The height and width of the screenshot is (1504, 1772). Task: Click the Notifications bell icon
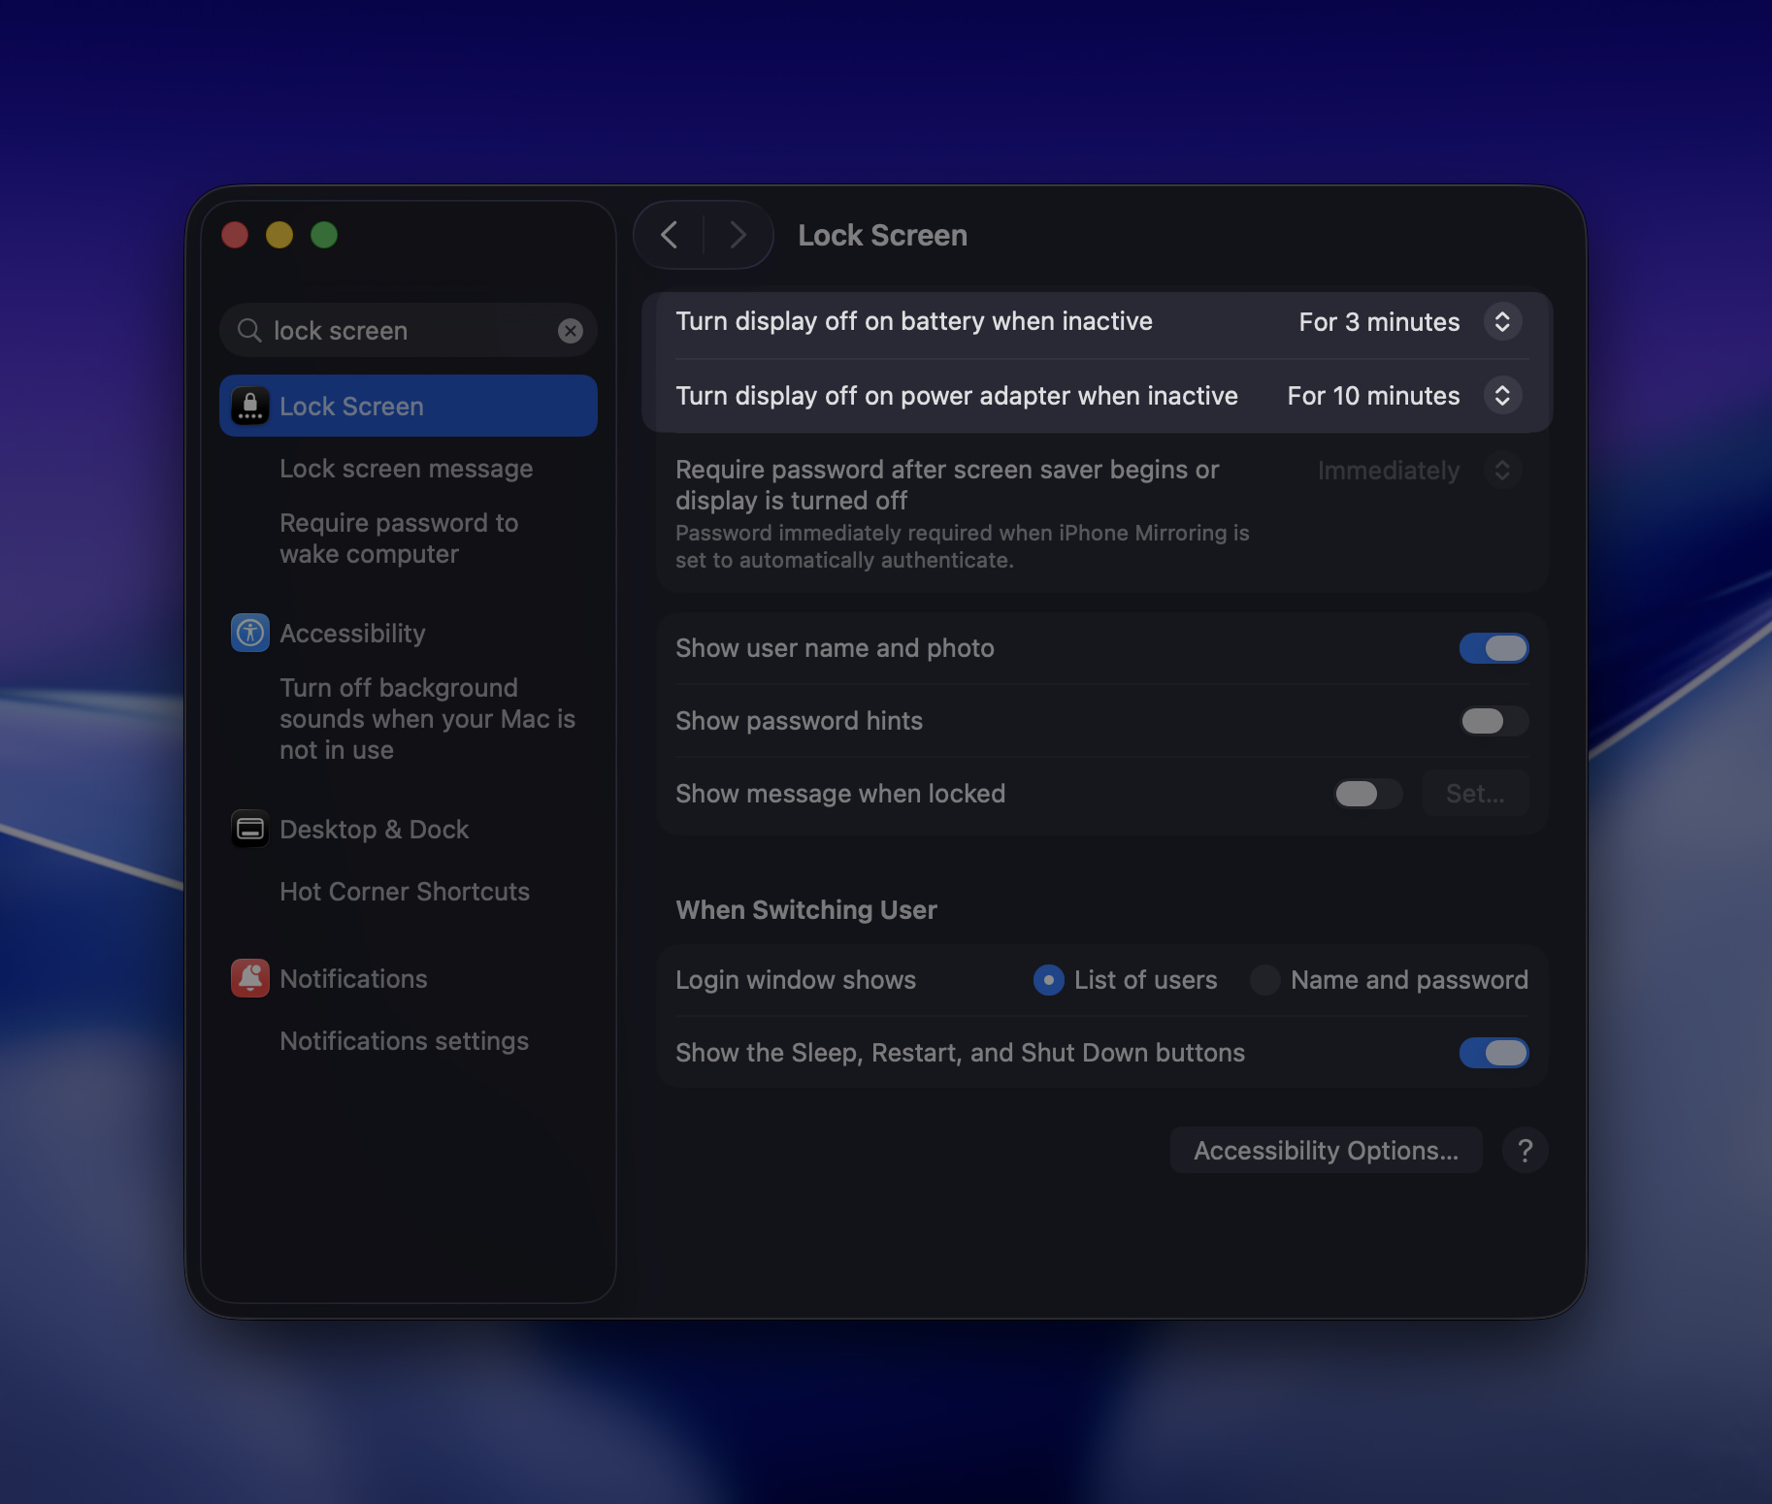[x=250, y=979]
